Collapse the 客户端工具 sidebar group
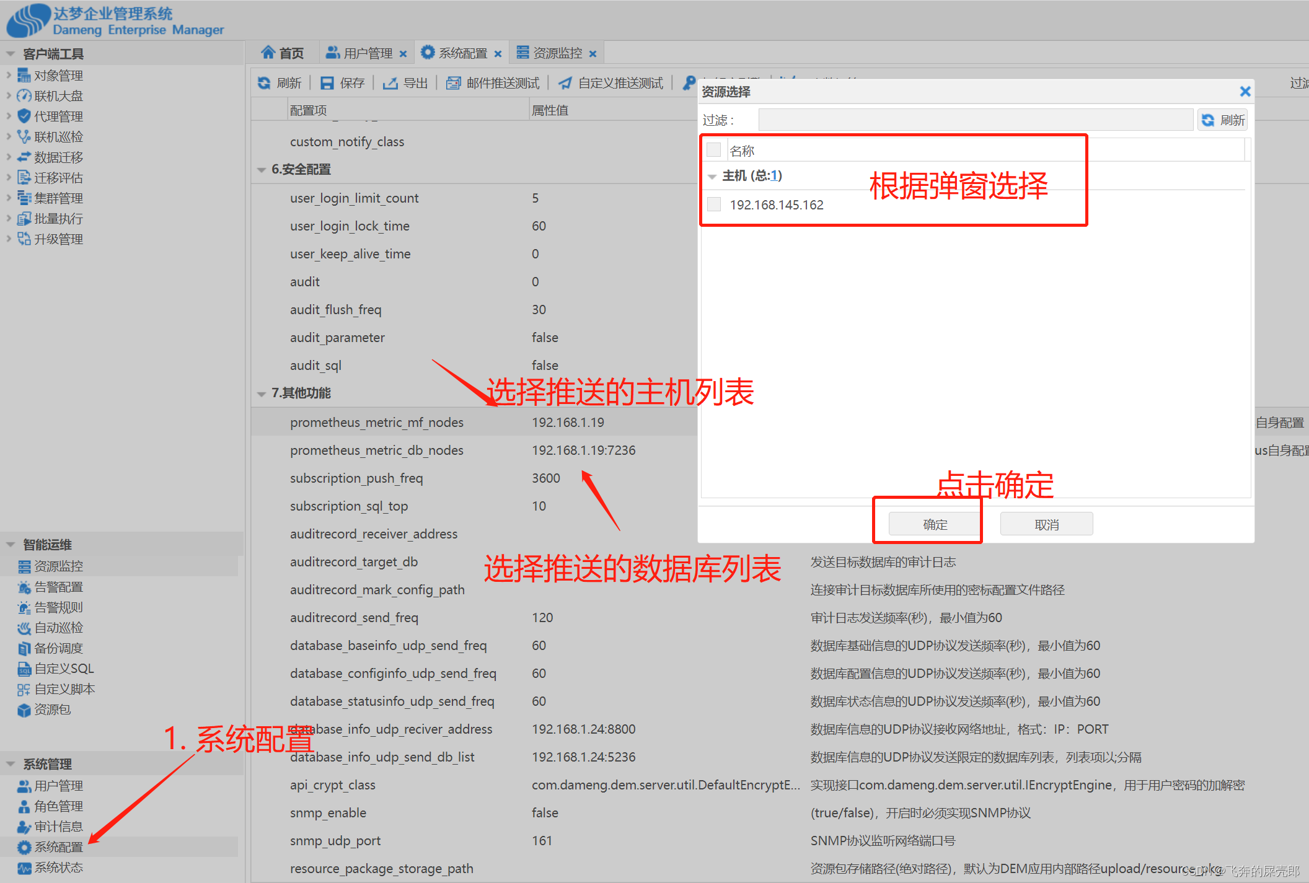The height and width of the screenshot is (883, 1309). [x=11, y=54]
